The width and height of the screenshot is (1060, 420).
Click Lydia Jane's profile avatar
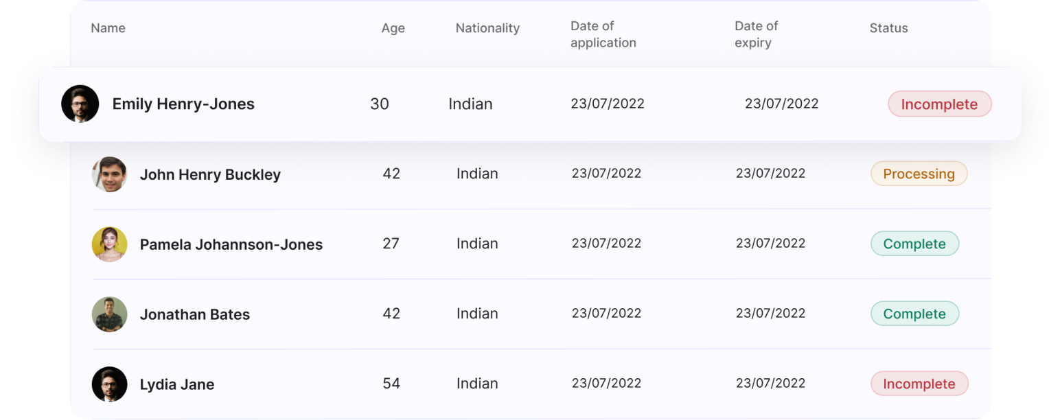pyautogui.click(x=110, y=384)
